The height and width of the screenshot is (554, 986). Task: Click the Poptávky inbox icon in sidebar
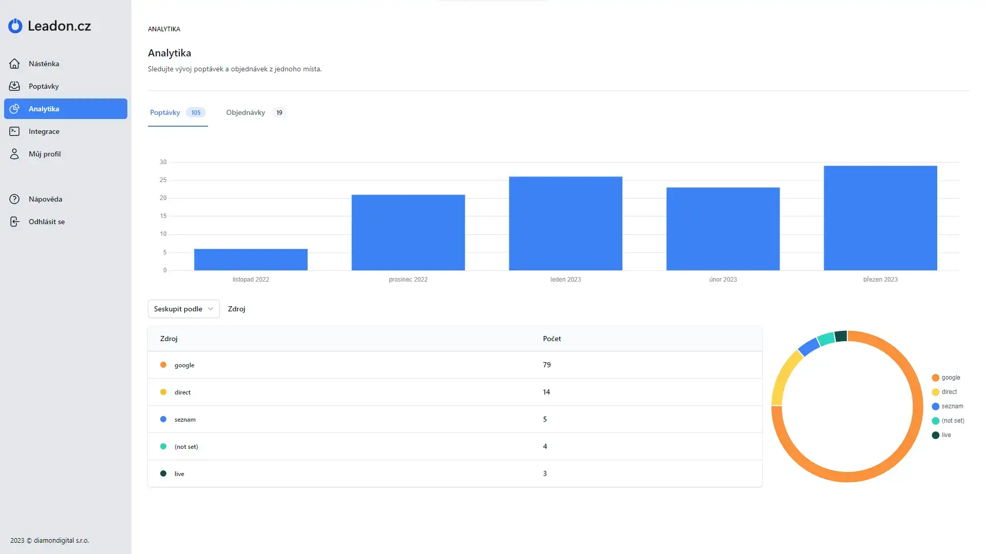pos(14,86)
